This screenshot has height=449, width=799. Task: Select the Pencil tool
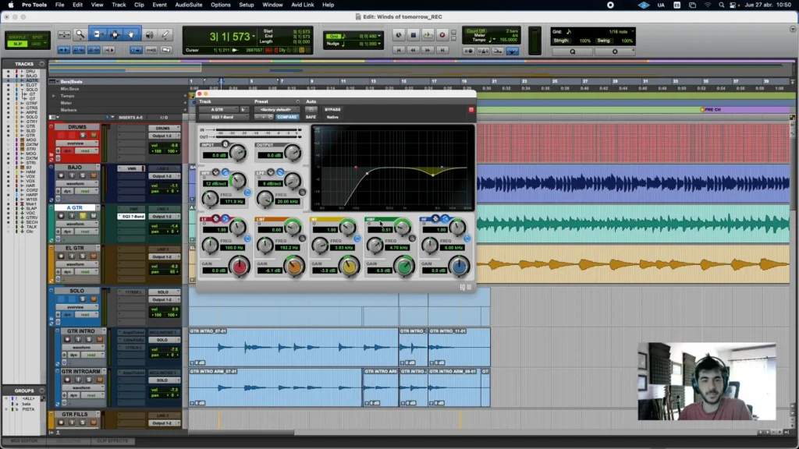point(165,34)
